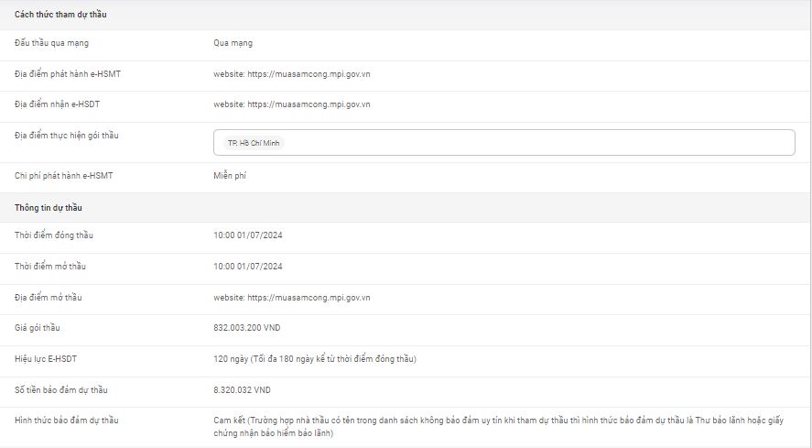
Task: Click the "Địa điểm thực hiện gói thầu" label
Action: (67, 136)
